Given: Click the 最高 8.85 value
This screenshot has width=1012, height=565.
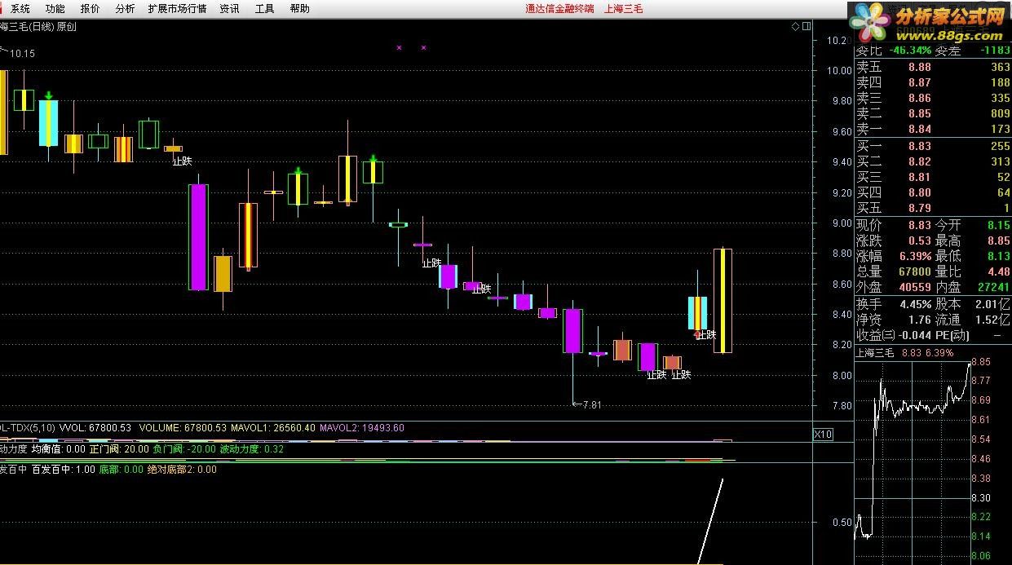Looking at the screenshot, I should tap(998, 241).
